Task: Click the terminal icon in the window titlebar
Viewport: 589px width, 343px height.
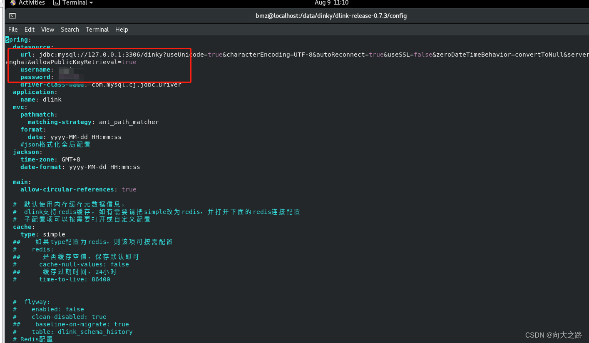Action: pos(12,15)
